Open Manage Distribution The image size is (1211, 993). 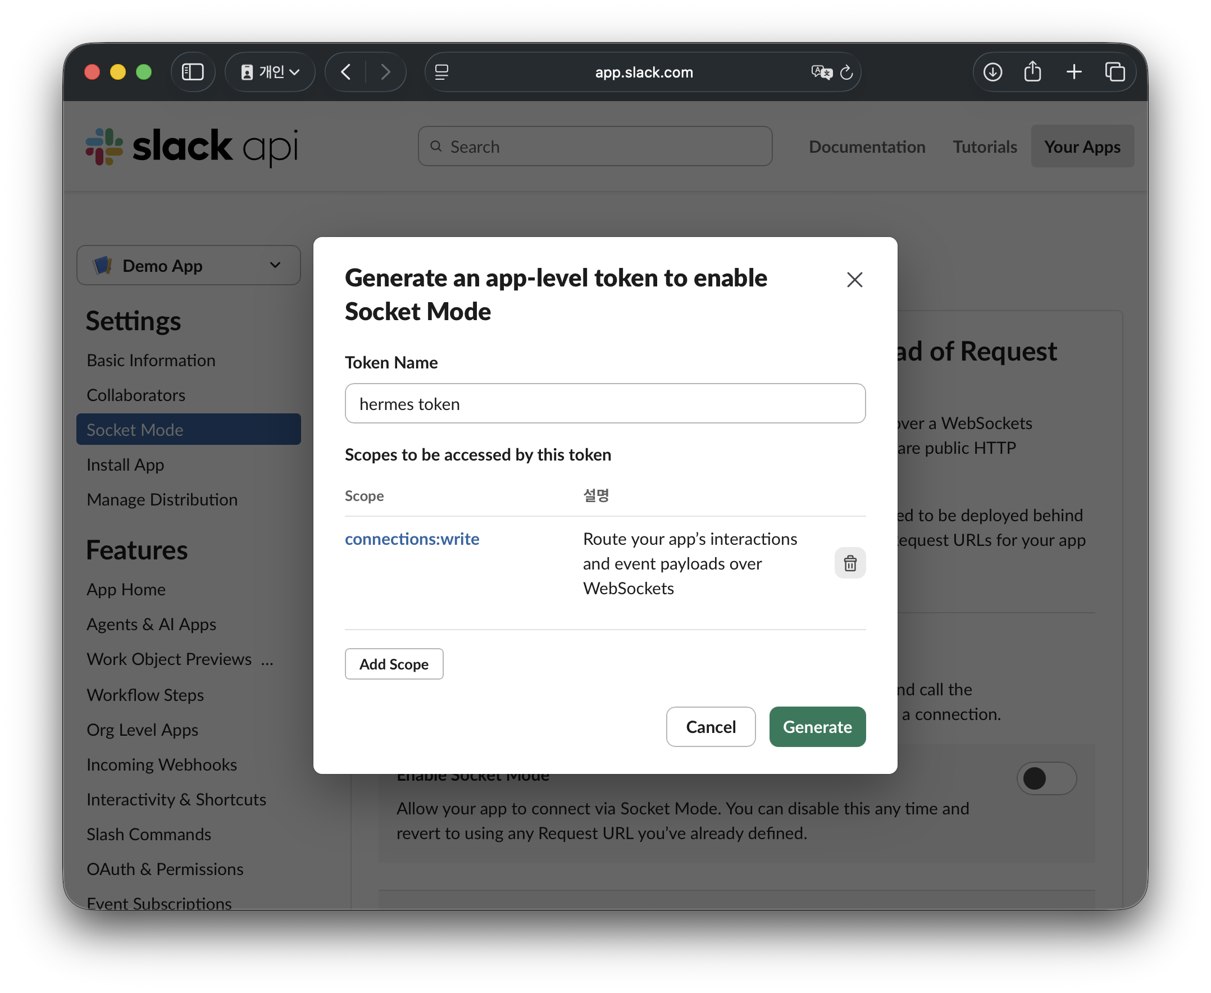point(162,500)
